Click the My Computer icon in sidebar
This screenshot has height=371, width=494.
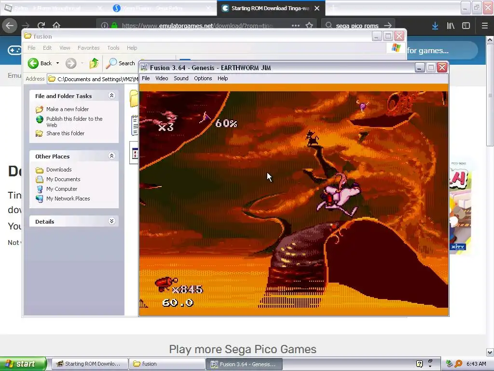coord(40,189)
